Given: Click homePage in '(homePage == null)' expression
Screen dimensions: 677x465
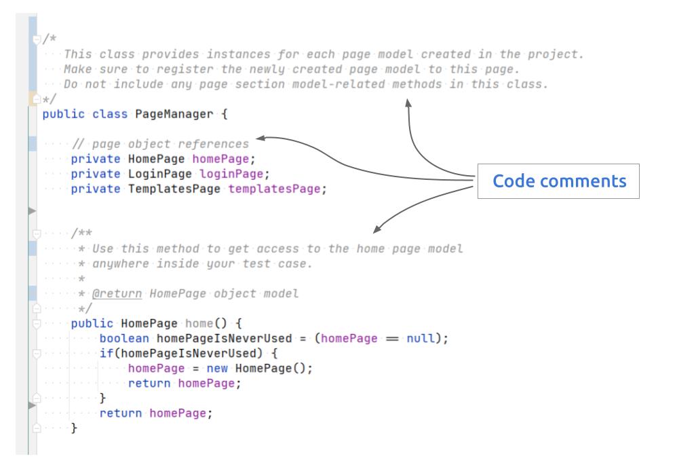Looking at the screenshot, I should pos(349,338).
